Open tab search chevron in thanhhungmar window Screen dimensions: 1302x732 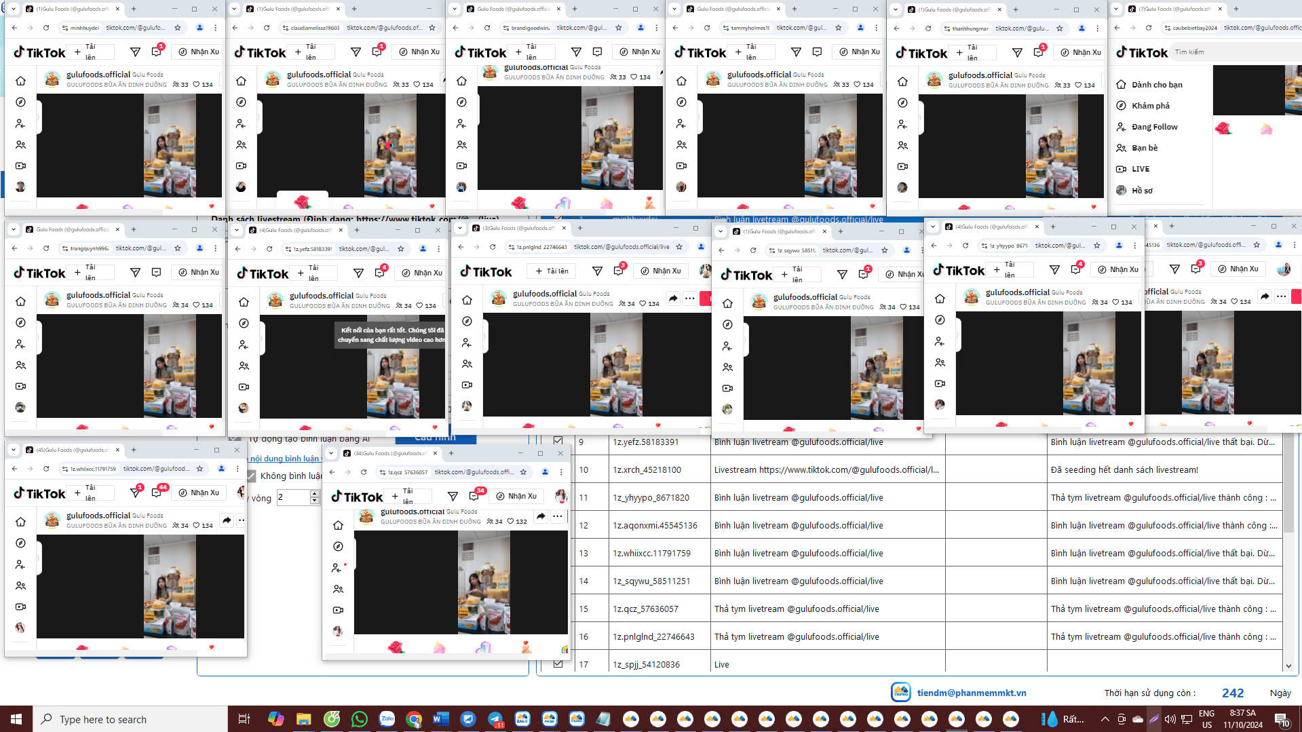tap(896, 9)
